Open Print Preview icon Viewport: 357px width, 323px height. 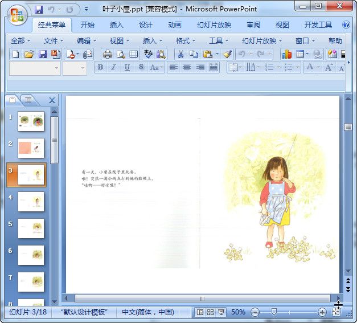121,54
